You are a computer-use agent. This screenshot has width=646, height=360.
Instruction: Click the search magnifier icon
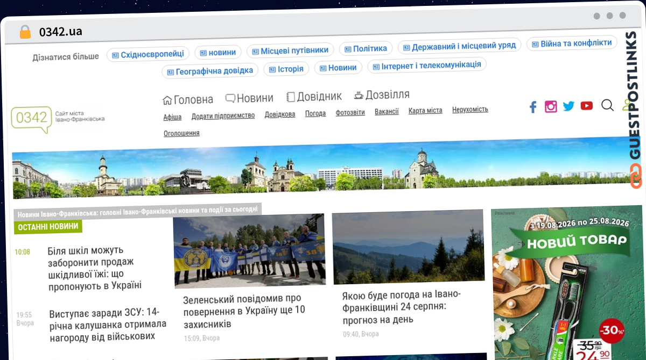[607, 105]
